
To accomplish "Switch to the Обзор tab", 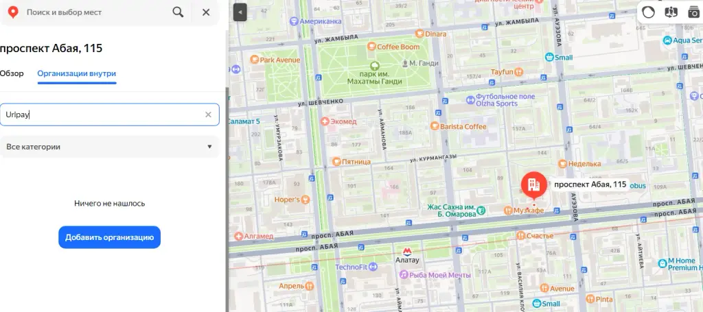I will coord(12,73).
